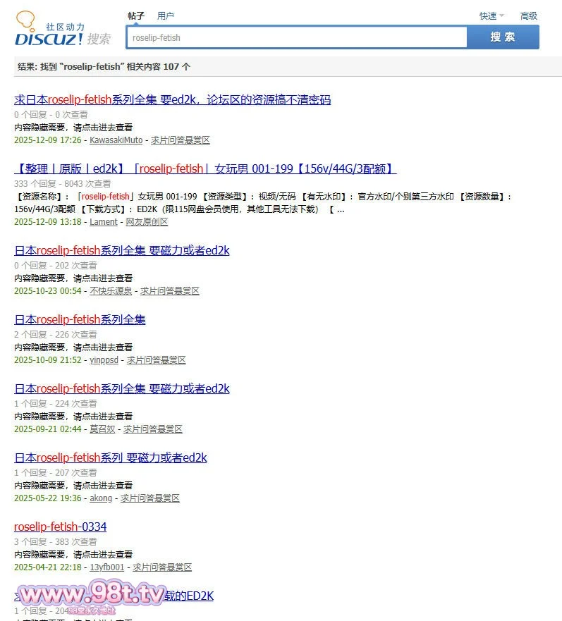Viewport: 562px width, 621px height.
Task: Expand the 快速 dropdown
Action: tap(491, 16)
